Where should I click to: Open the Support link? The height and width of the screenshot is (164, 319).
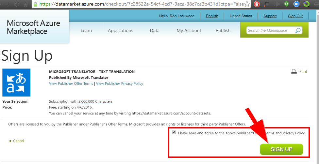tap(270, 16)
